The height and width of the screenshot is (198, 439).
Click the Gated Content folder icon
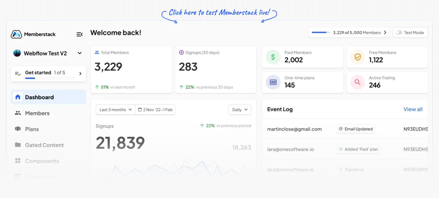18,145
